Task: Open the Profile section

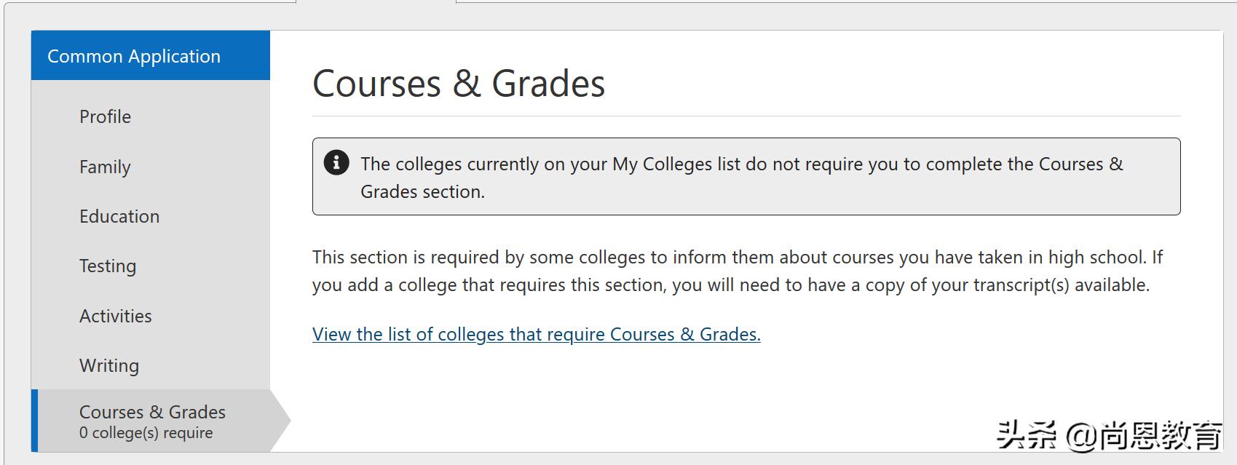Action: pyautogui.click(x=105, y=116)
